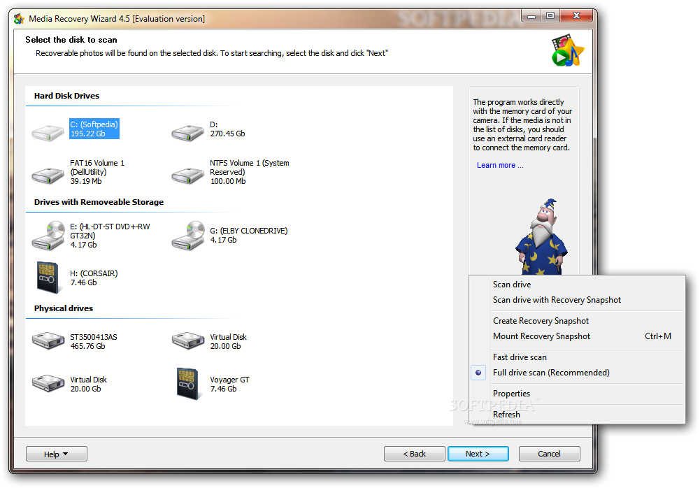Click the 'D: 270.45 Gb' label
700x488 pixels.
[x=227, y=129]
